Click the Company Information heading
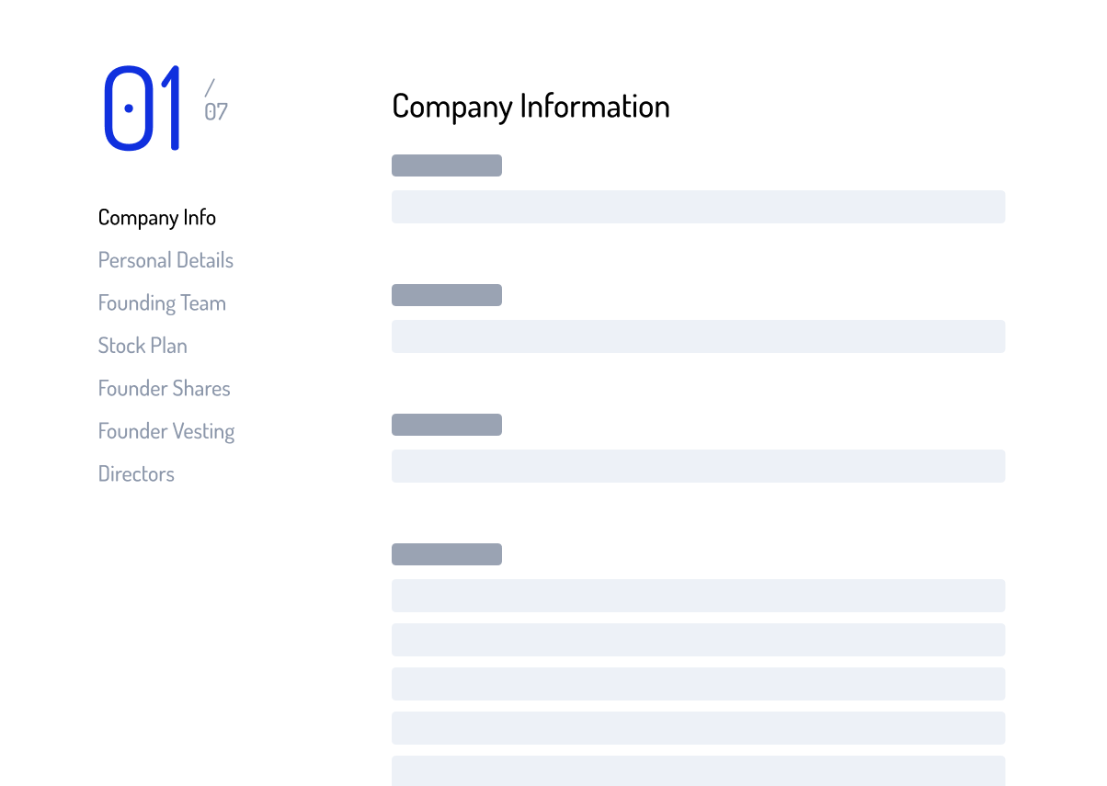 pos(531,107)
